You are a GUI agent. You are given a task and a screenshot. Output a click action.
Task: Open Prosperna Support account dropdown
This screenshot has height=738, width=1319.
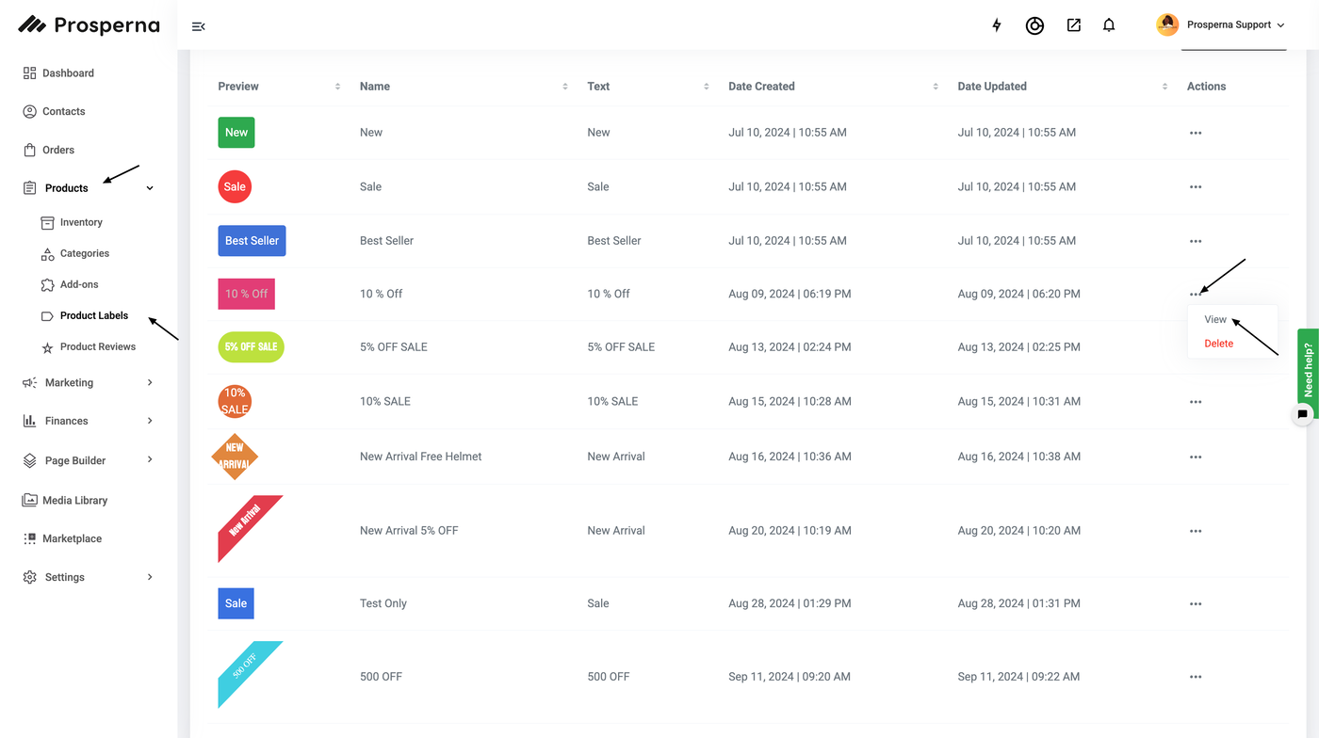click(x=1221, y=25)
